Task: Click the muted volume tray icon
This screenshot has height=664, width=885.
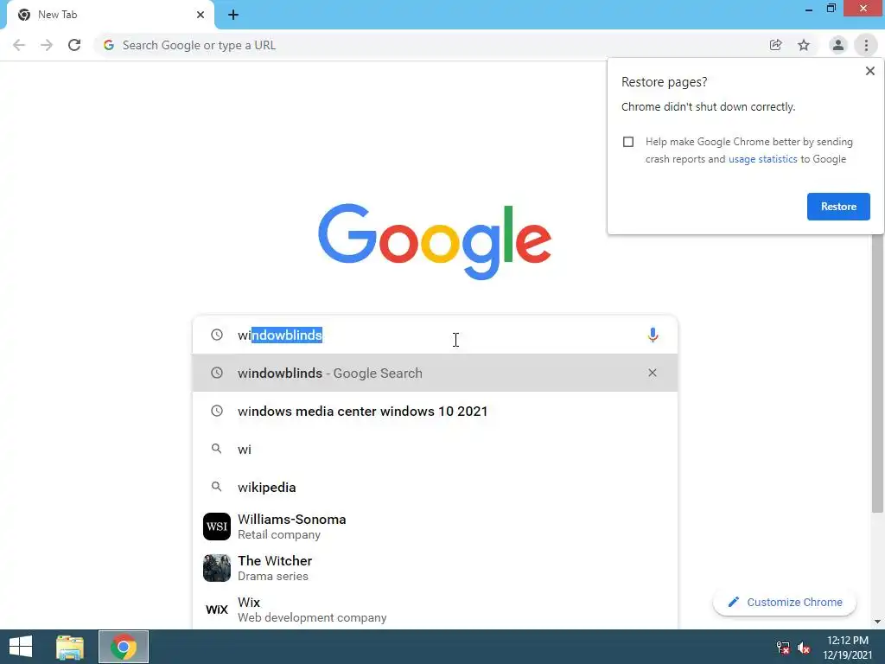Action: click(804, 648)
